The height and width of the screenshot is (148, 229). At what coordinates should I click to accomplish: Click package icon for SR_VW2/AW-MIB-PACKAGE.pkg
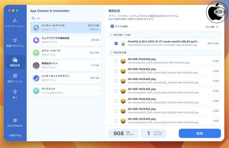123,101
